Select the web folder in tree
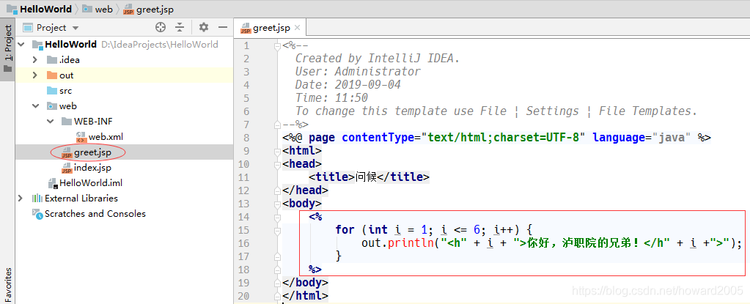This screenshot has width=750, height=304. pyautogui.click(x=68, y=105)
